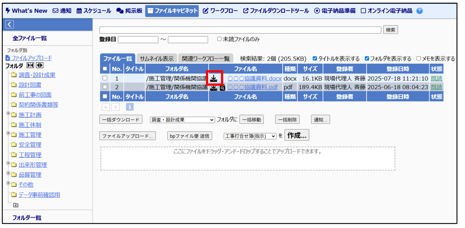Image resolution: width=465 pixels, height=228 pixels.
Task: Toggle the メモを表示する checkbox
Action: point(418,58)
